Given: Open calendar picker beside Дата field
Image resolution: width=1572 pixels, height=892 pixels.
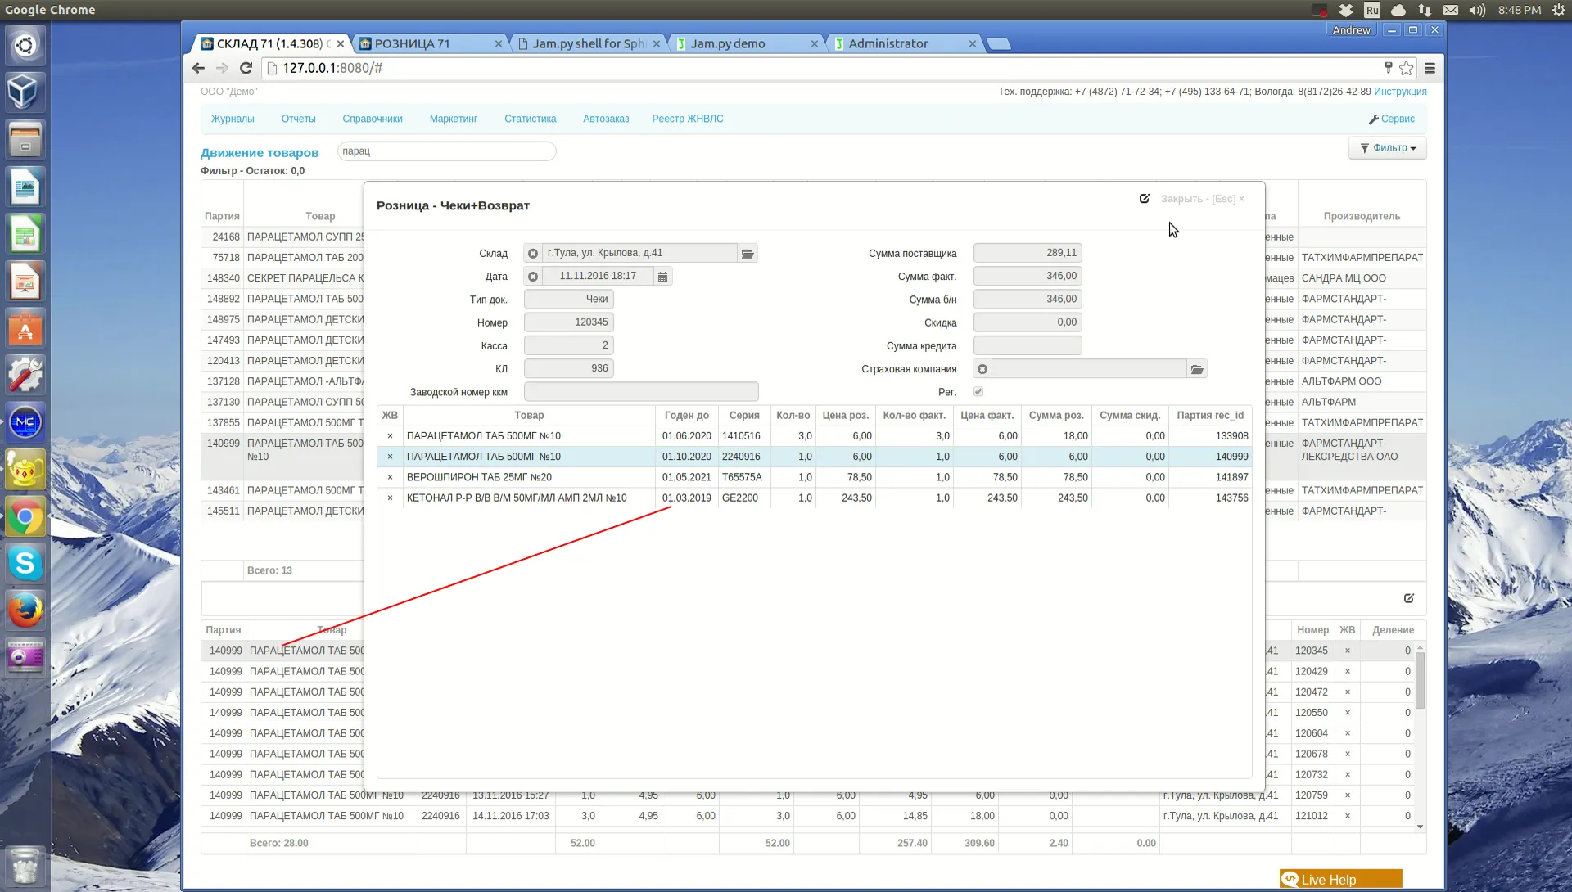Looking at the screenshot, I should (662, 277).
